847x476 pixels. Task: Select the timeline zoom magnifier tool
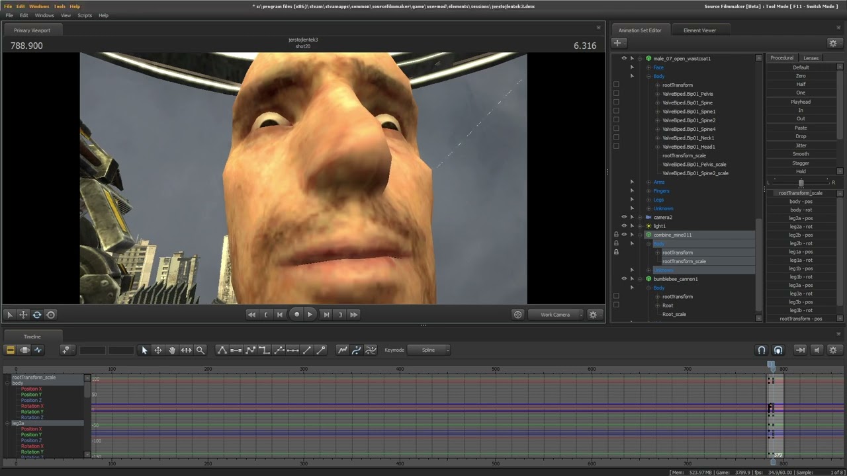click(x=200, y=350)
